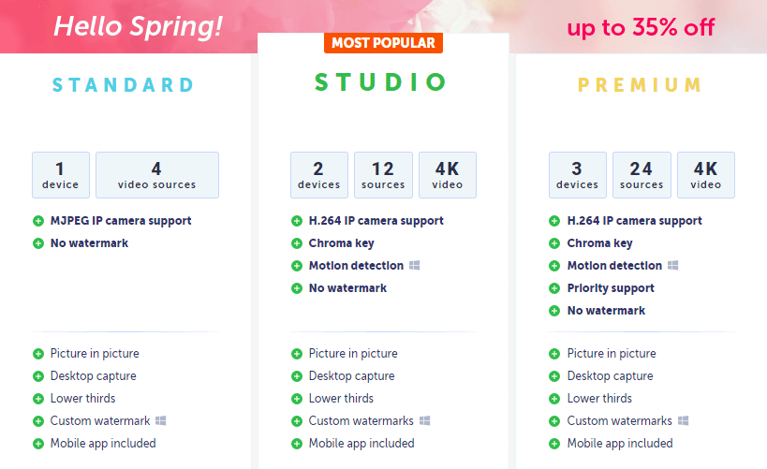Click the Windows icon beside Studio's Custom watermarks
Viewport: 767px width, 469px height.
pos(424,420)
